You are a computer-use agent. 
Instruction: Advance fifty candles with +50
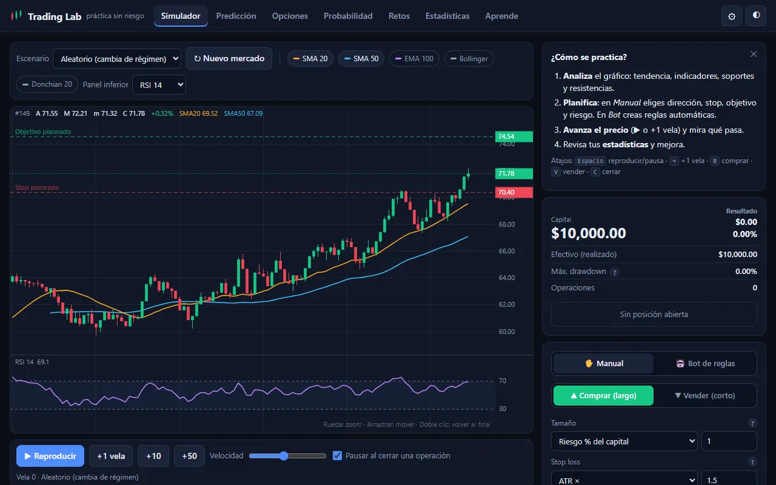click(x=190, y=456)
